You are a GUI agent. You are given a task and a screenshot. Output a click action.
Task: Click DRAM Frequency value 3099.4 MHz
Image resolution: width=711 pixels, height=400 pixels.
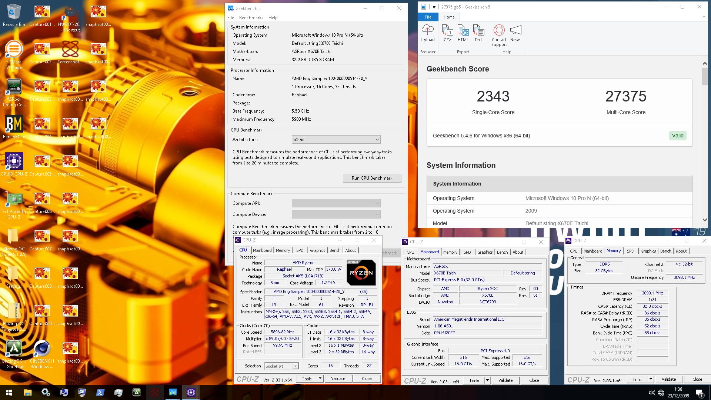point(652,293)
